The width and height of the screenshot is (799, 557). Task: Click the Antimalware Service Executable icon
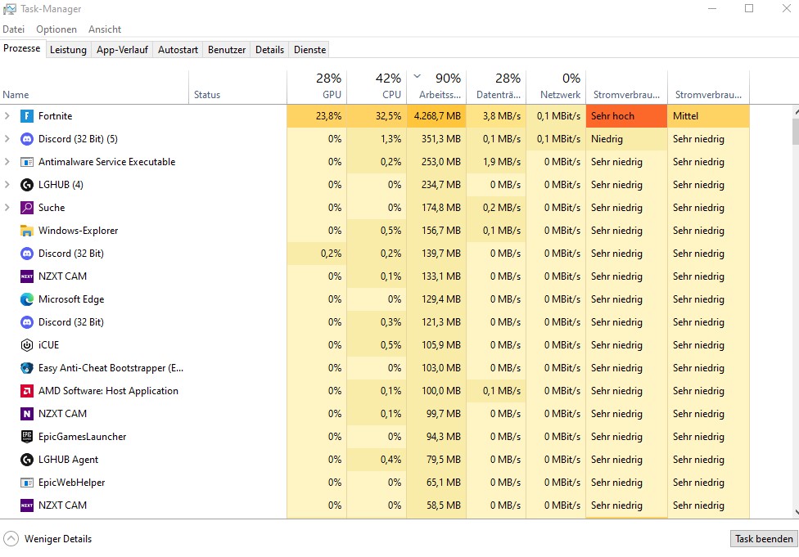(26, 162)
